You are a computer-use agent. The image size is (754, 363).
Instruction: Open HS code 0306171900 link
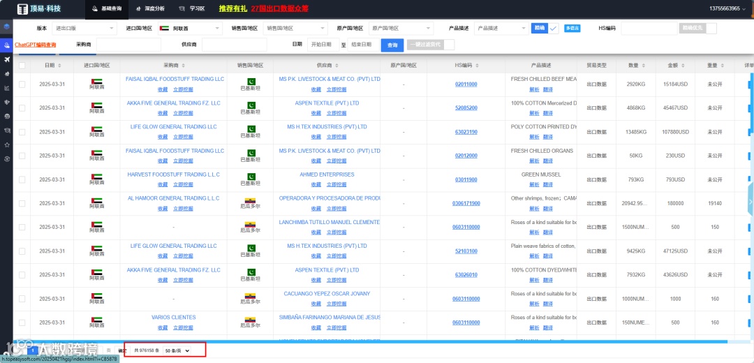coord(466,203)
